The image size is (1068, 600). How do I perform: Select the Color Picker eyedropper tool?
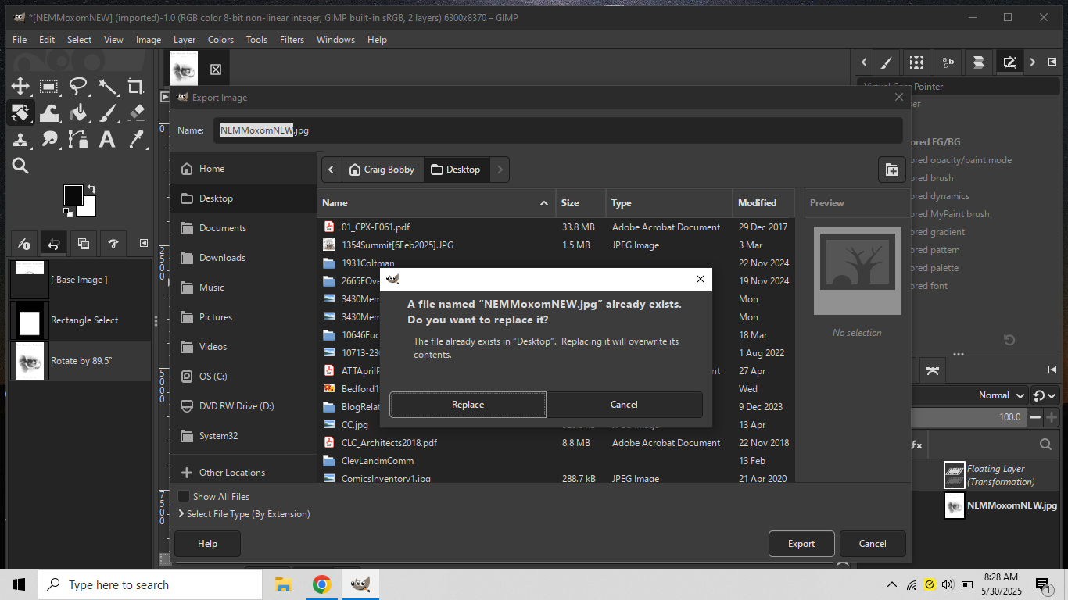click(135, 140)
